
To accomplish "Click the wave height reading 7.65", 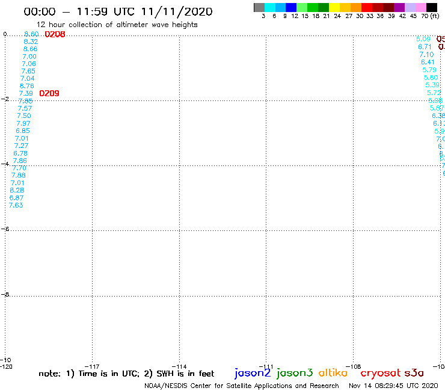I will pyautogui.click(x=28, y=71).
